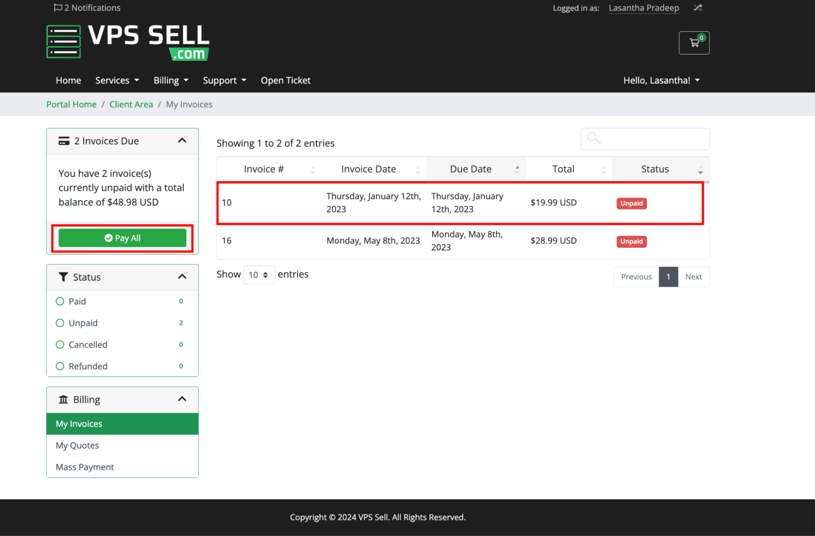Open the entries-per-page dropdown showing 10
Viewport: 815px width, 536px height.
[x=259, y=275]
